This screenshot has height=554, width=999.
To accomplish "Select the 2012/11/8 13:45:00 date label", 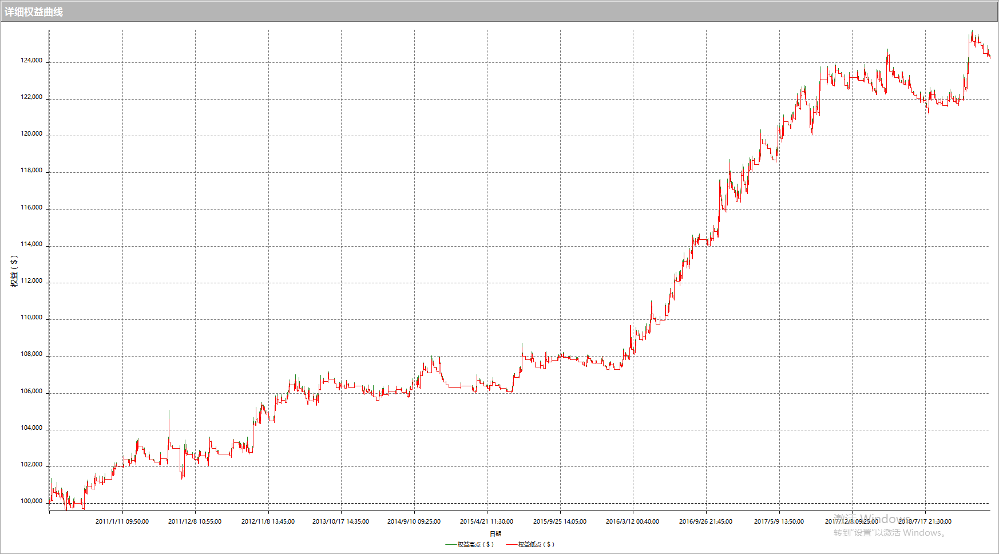I will click(x=268, y=521).
